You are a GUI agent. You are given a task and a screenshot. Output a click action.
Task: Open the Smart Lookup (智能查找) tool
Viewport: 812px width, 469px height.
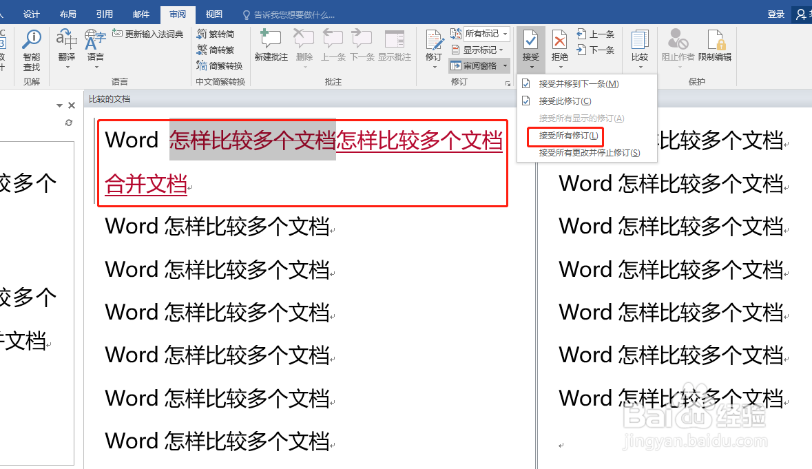click(x=32, y=50)
